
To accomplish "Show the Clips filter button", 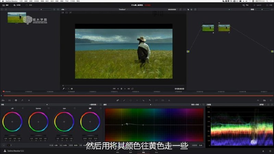I will click(x=29, y=5).
